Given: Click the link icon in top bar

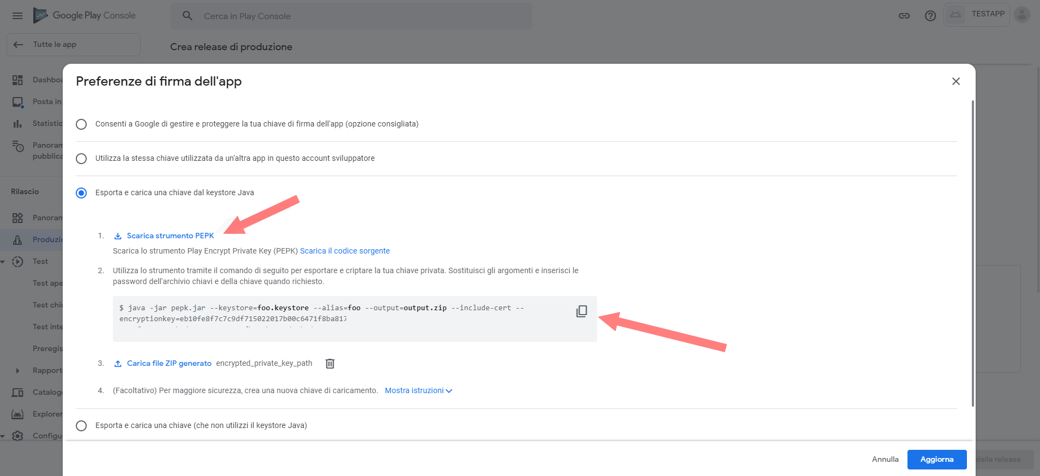Looking at the screenshot, I should point(904,16).
